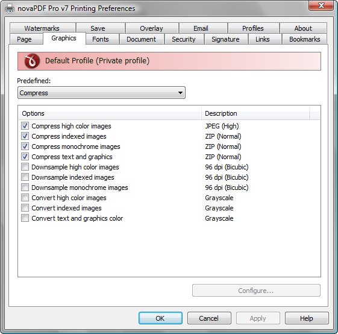Uncheck Compress indexed images

click(x=25, y=136)
